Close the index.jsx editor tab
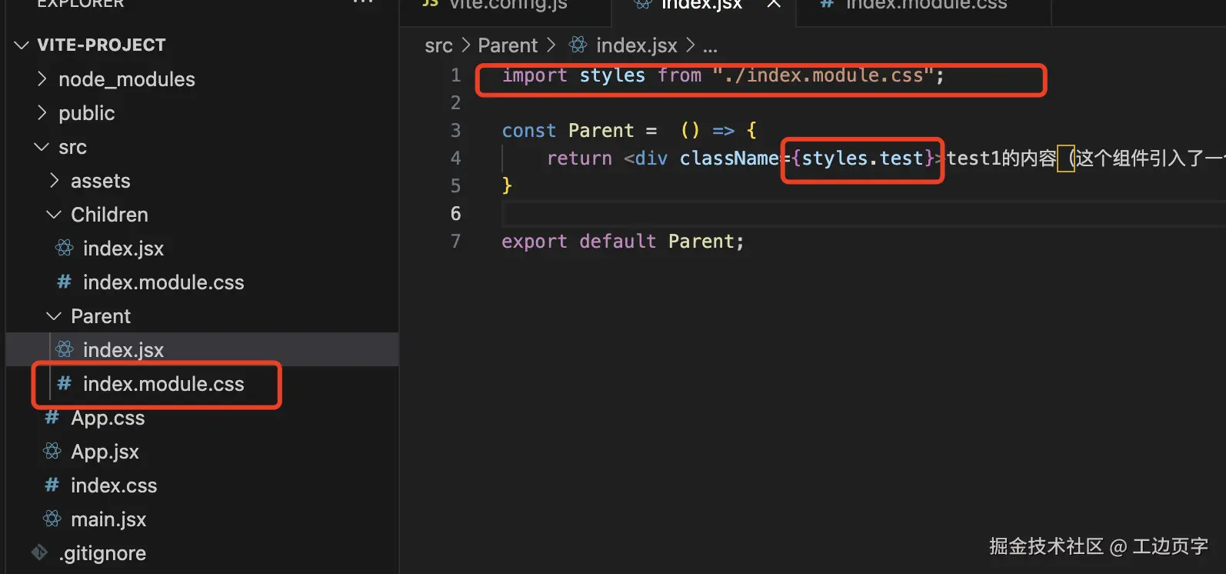The image size is (1226, 574). 774,4
